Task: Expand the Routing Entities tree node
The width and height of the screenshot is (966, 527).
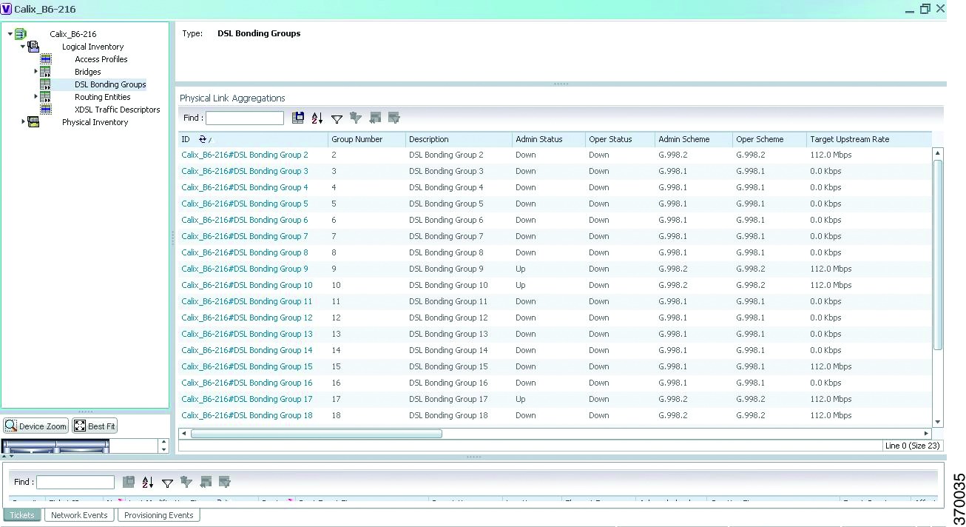Action: coord(36,97)
